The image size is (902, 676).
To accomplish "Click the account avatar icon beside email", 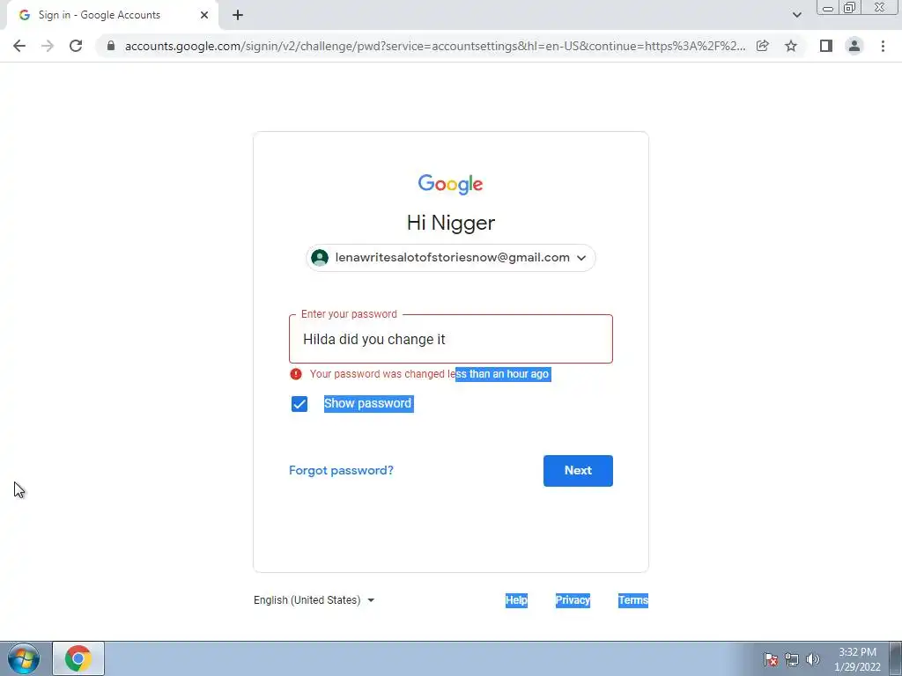I will tap(320, 258).
